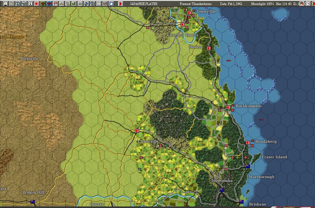Click the 'Moonlight: 100%' status text
Viewport: 315px width, 208px height.
[262, 4]
